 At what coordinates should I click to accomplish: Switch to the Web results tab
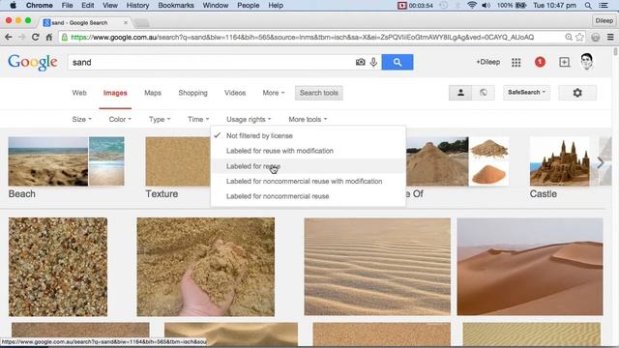tap(79, 93)
